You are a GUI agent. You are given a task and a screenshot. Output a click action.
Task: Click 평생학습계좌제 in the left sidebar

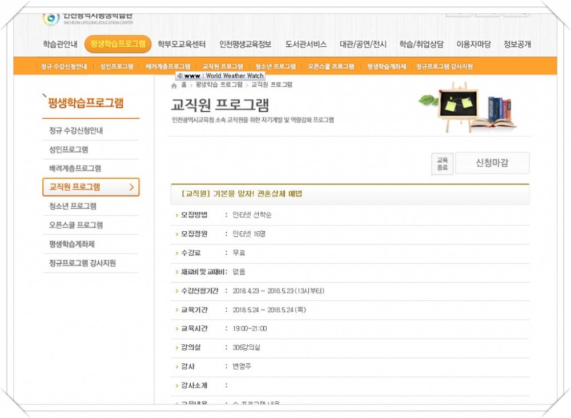pos(72,244)
